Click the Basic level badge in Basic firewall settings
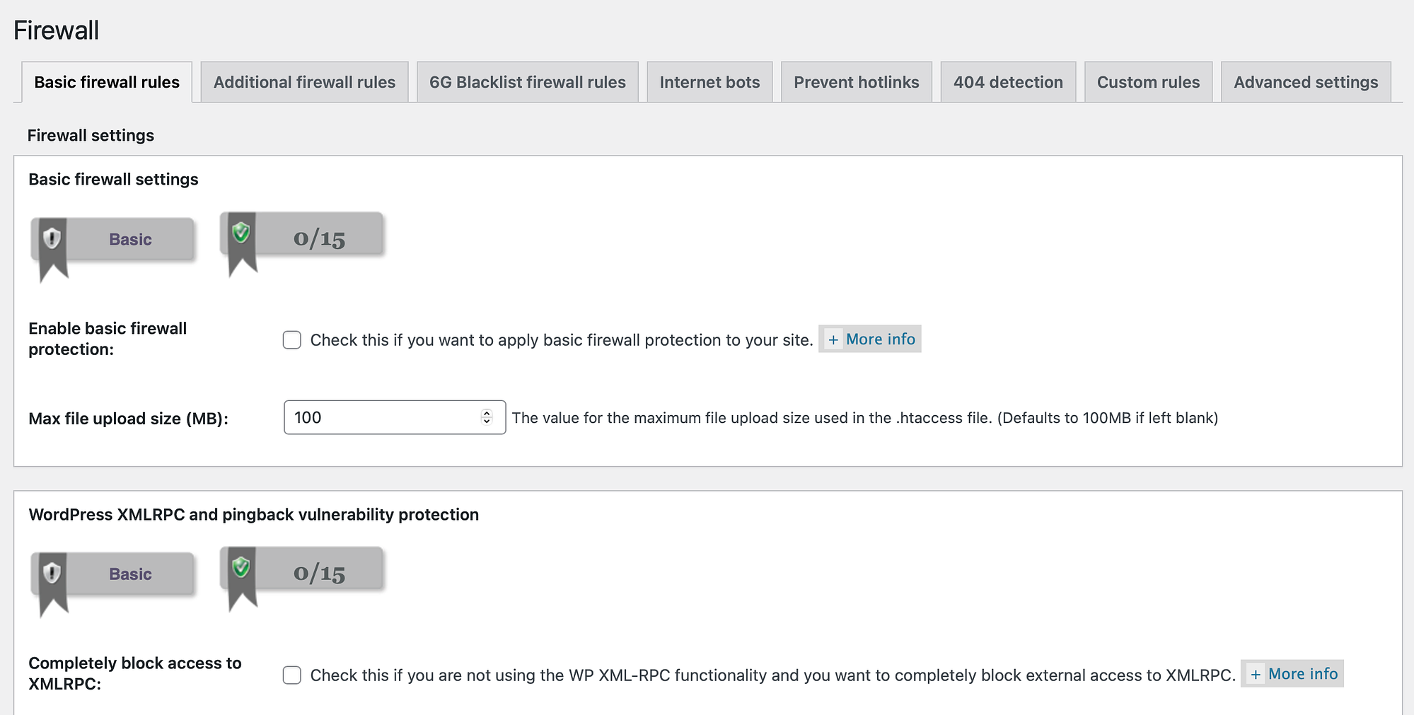The height and width of the screenshot is (715, 1414). 130,239
